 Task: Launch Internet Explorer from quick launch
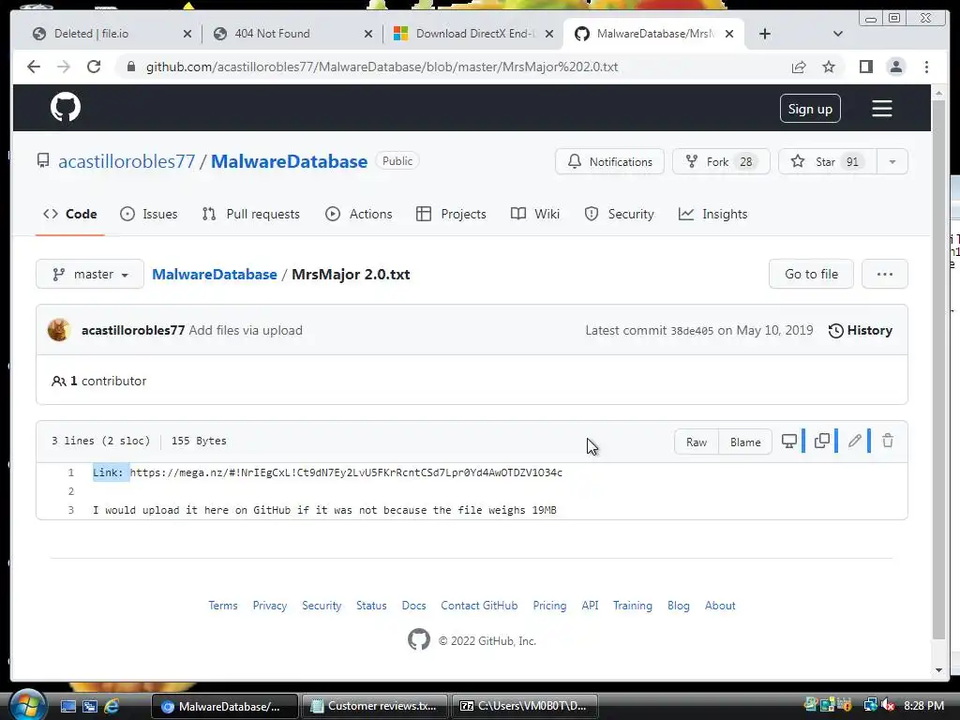112,706
